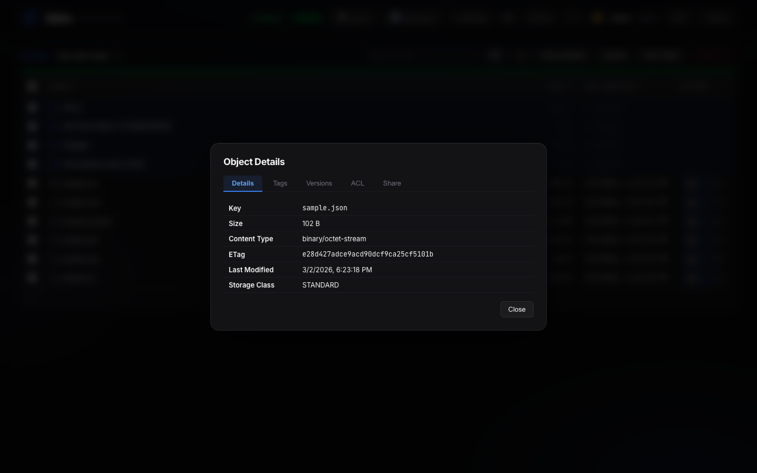The height and width of the screenshot is (473, 757).
Task: Switch view mode using the layout icon
Action: (521, 55)
